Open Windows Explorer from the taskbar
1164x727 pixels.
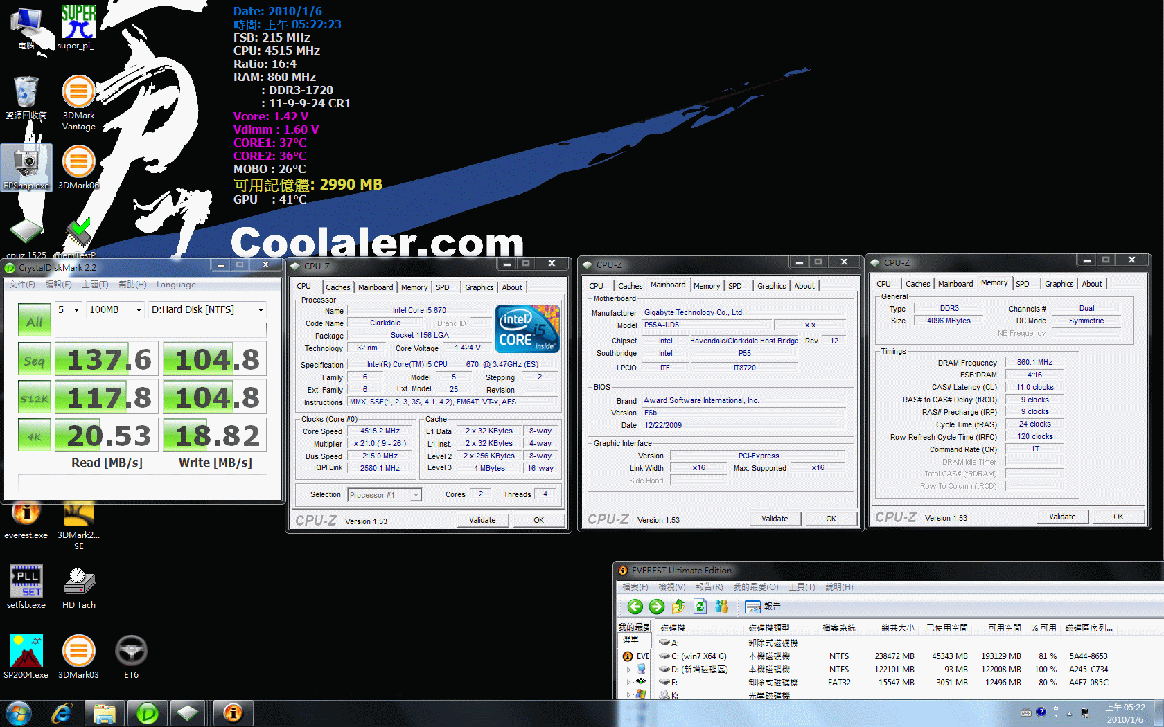pyautogui.click(x=104, y=713)
